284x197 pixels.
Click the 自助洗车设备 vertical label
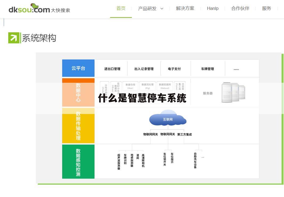pos(195,160)
